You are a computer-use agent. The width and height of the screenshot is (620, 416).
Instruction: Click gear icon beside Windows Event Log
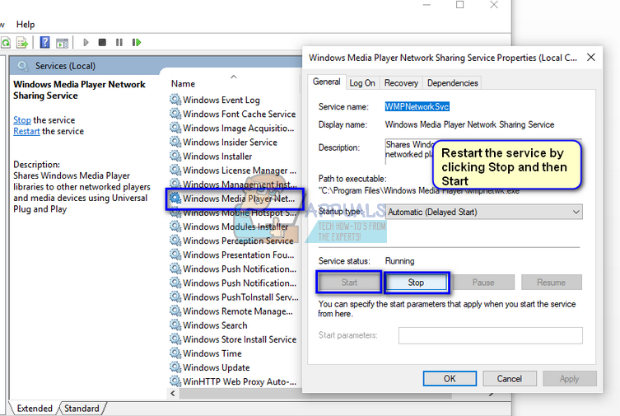coord(175,99)
